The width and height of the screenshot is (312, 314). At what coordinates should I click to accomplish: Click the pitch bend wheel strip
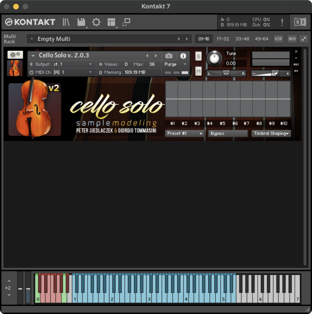tap(20, 288)
